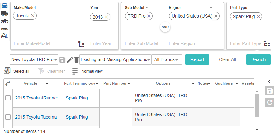Click Options cell of the Tacoma row

(164, 117)
